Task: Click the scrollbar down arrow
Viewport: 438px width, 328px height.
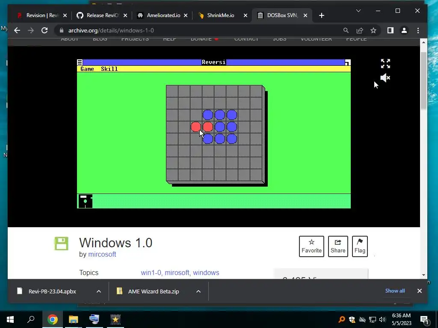Action: 423,275
